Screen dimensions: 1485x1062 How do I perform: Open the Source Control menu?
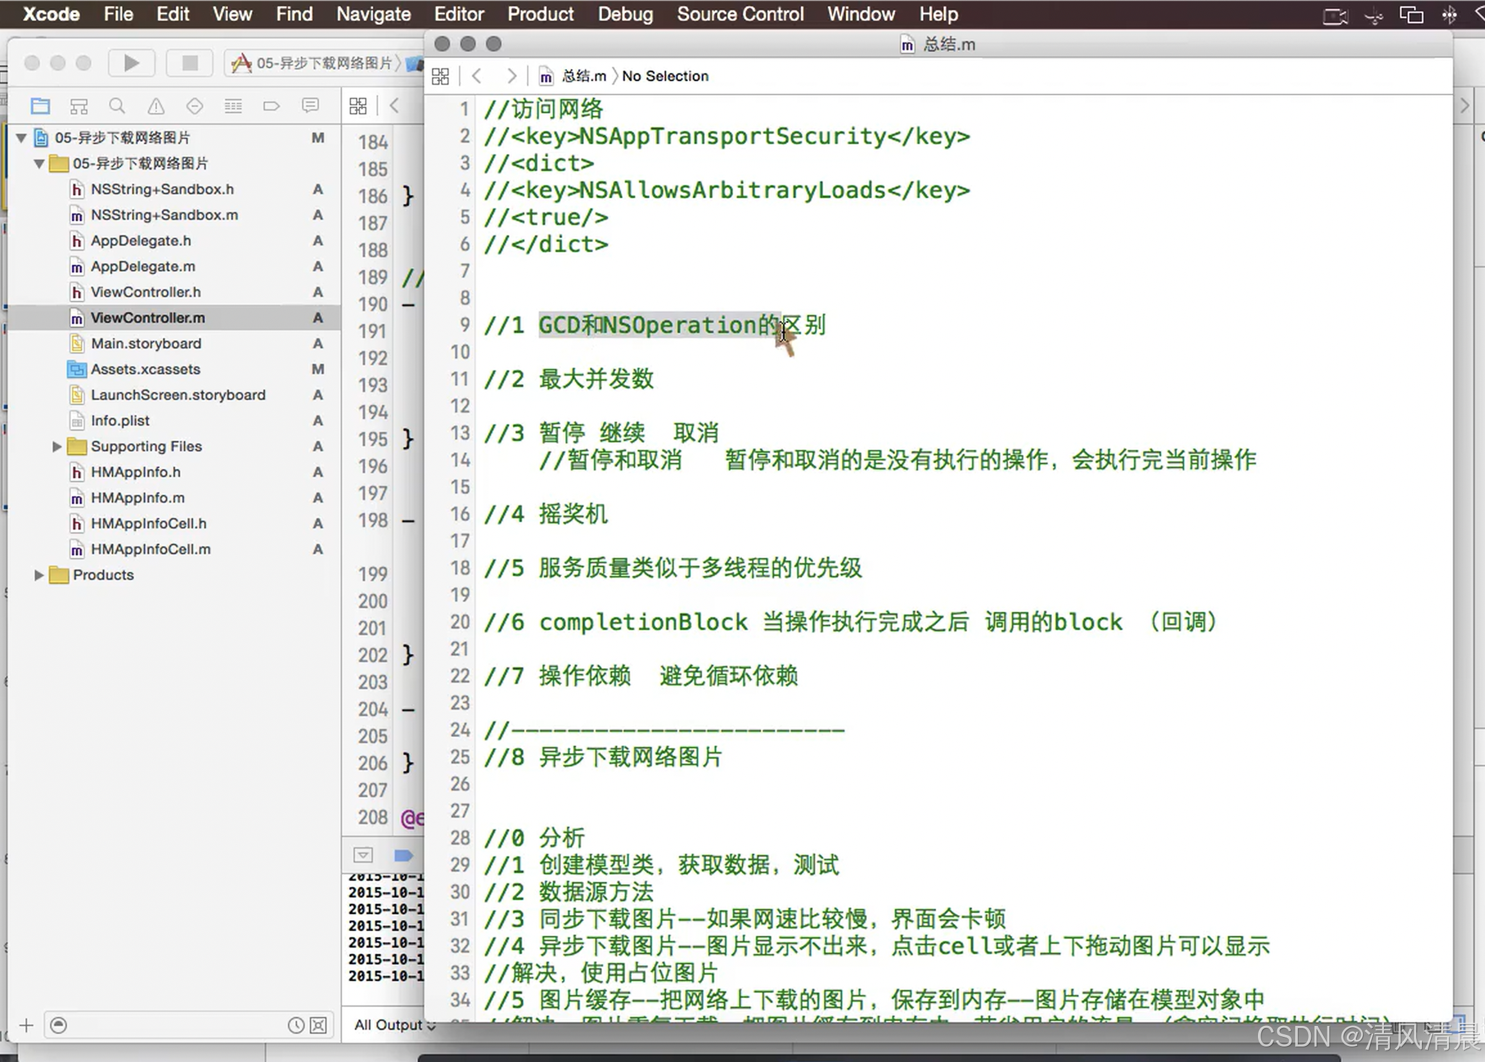pos(739,14)
